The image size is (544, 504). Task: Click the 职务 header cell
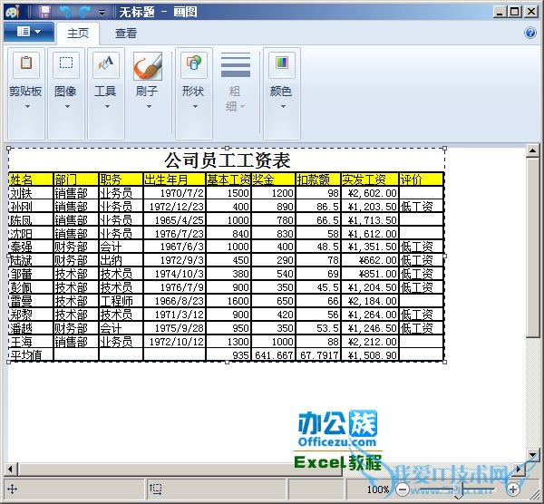pyautogui.click(x=121, y=179)
